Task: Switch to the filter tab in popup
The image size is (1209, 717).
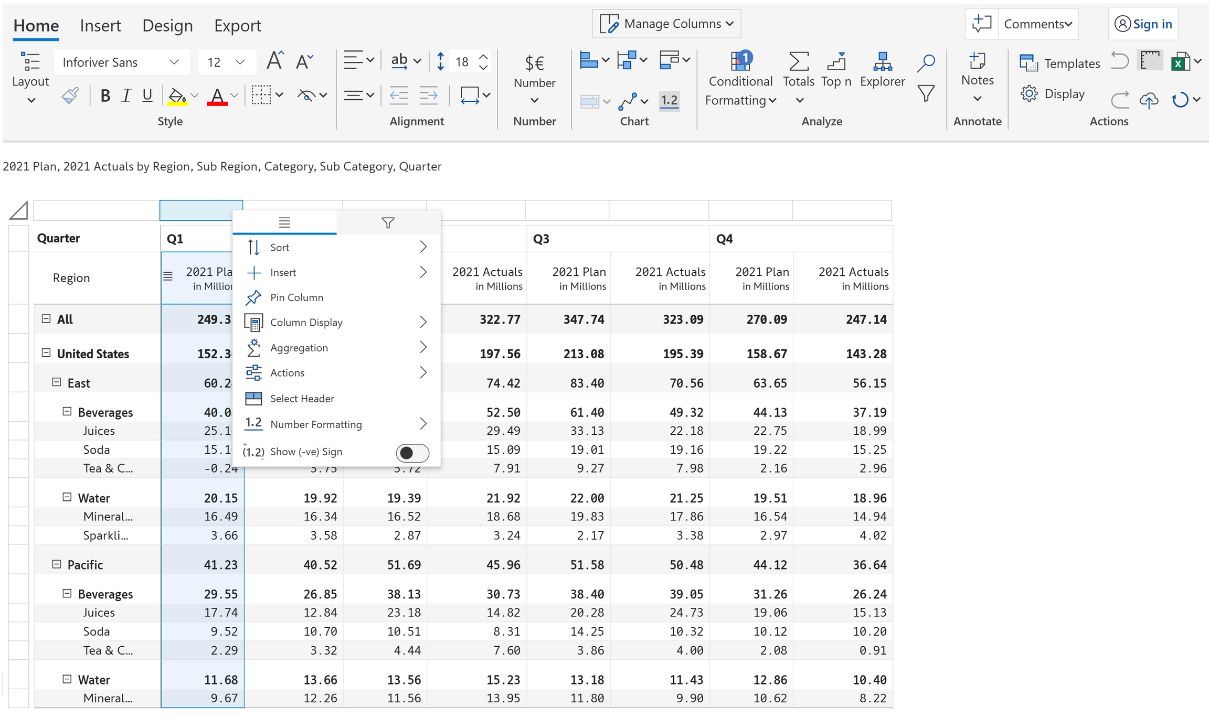Action: 388,223
